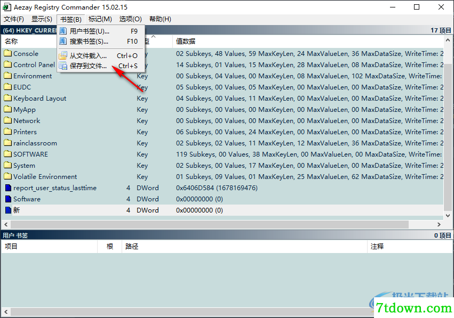Select the Console key name
Image resolution: width=454 pixels, height=318 pixels.
click(26, 53)
